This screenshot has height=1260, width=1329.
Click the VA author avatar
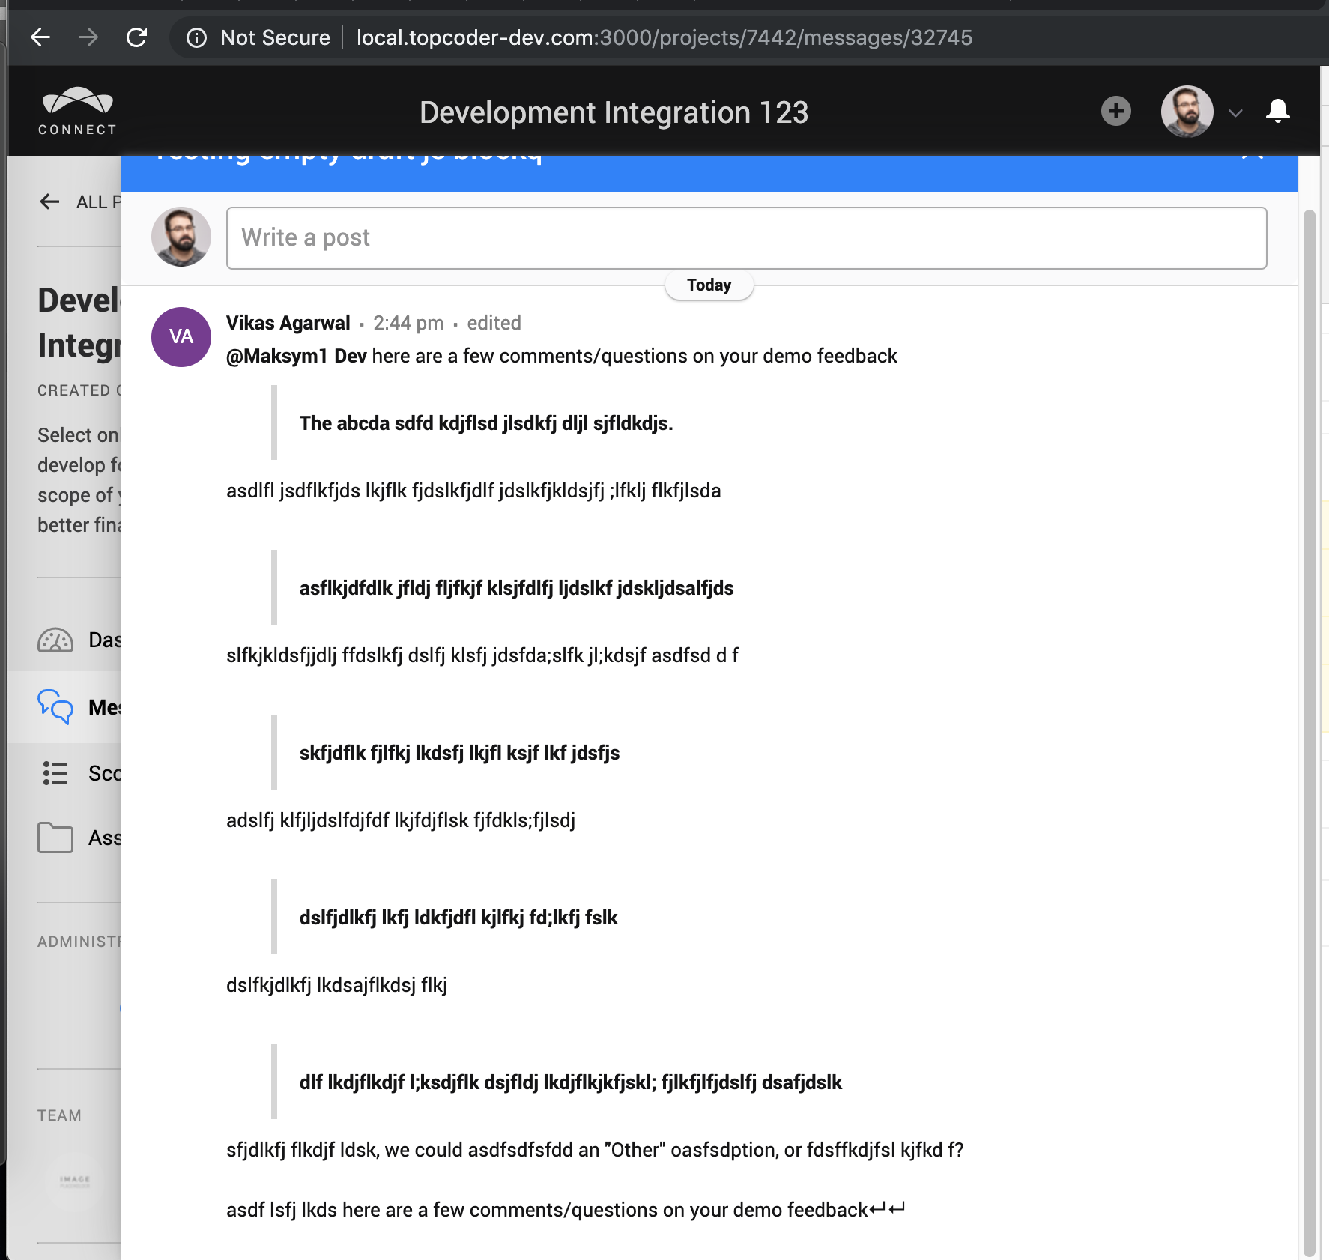point(181,337)
